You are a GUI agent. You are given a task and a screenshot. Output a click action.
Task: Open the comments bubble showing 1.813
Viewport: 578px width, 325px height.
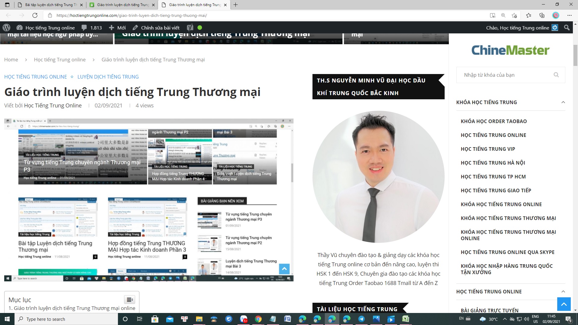92,28
